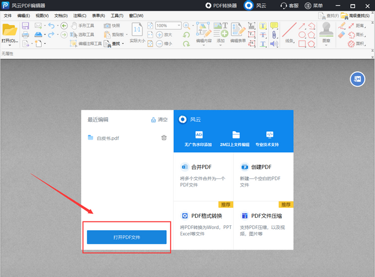
Task: Select the sound speaker annotation tool
Action: click(274, 44)
